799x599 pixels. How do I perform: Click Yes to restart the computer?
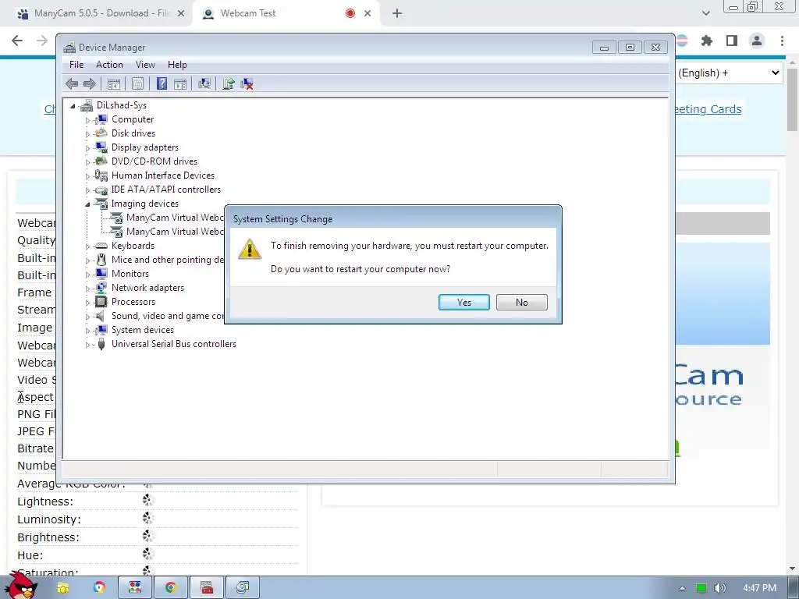tap(463, 302)
